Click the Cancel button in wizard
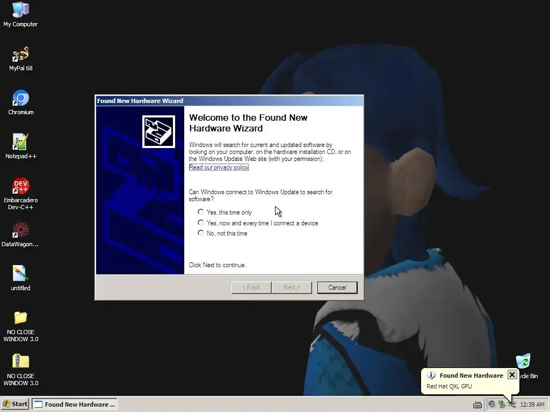The height and width of the screenshot is (412, 550). pyautogui.click(x=337, y=288)
